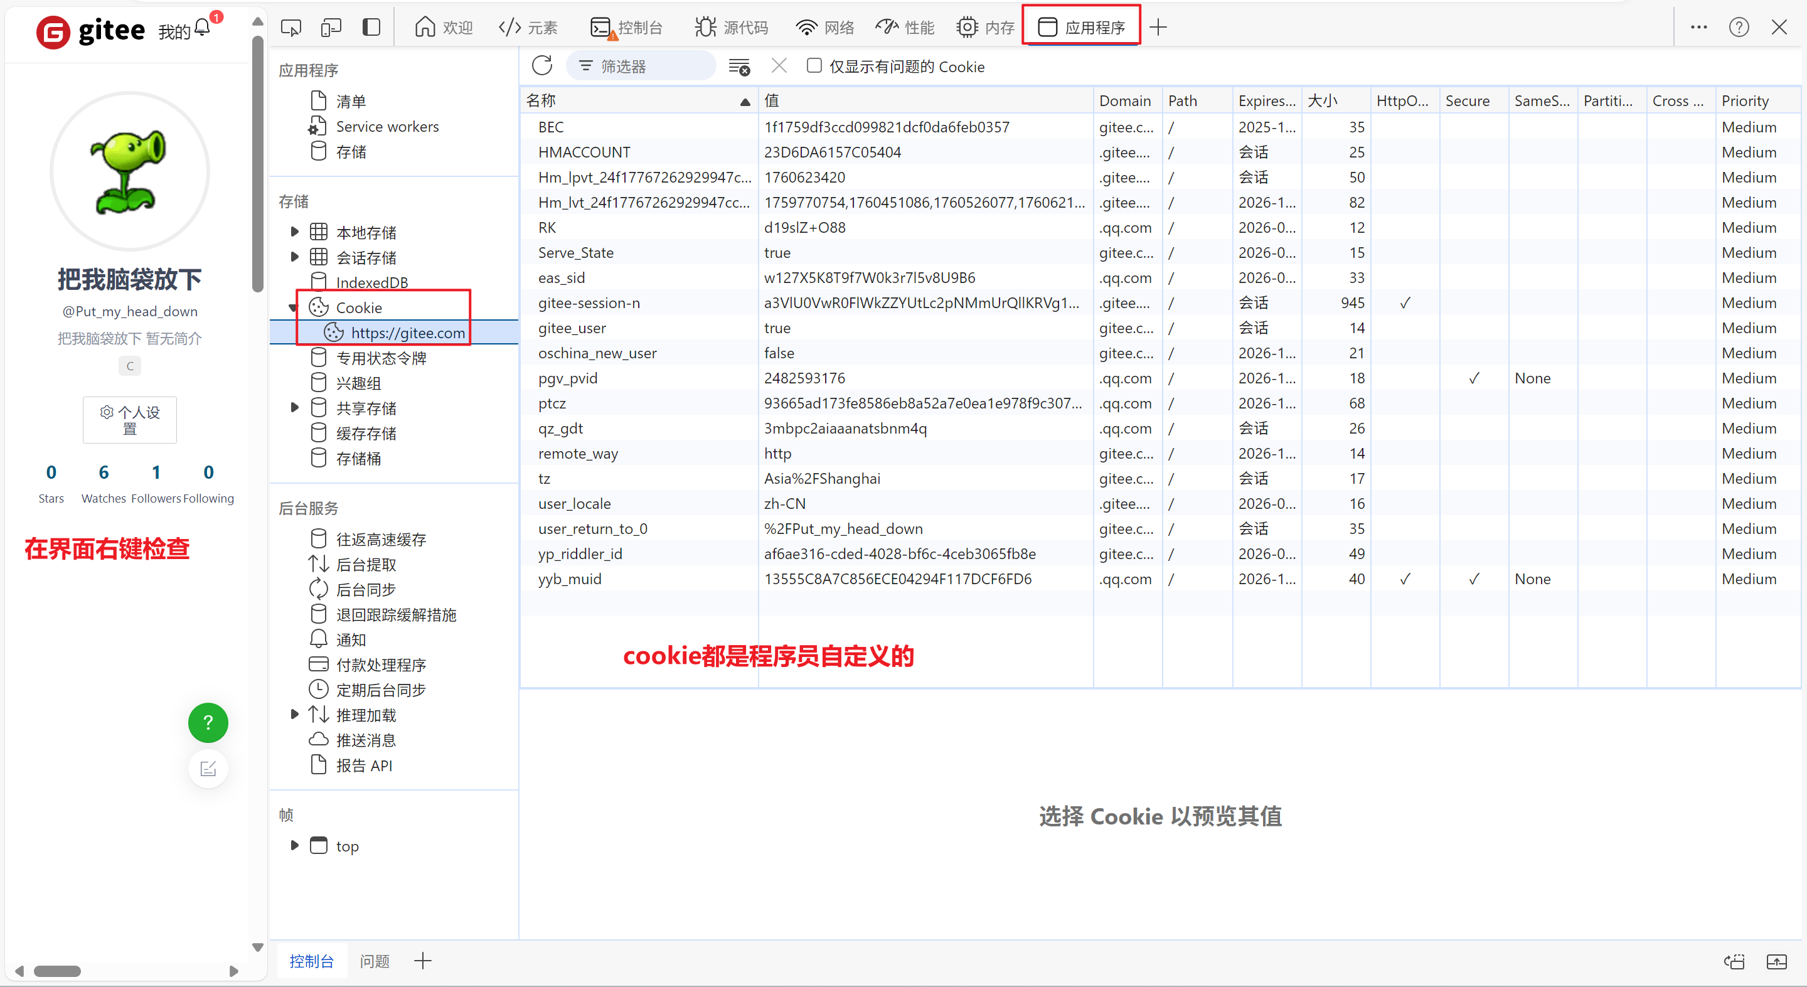The image size is (1807, 987).
Task: Click the dock sidebar toggle icon
Action: (x=371, y=28)
